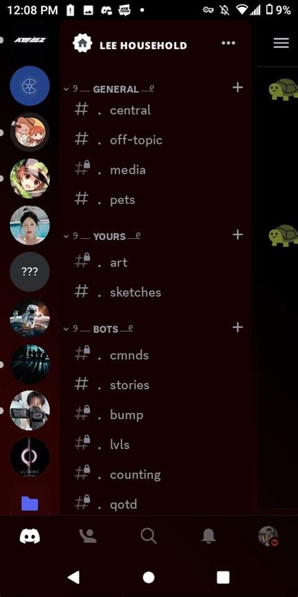298x597 pixels.
Task: Open the central channel
Action: (x=155, y=110)
